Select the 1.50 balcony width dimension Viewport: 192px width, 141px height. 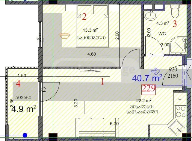(x=22, y=76)
